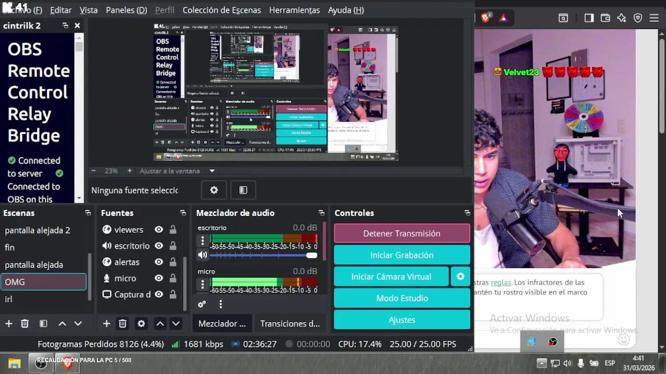Move the selected source down in Fuentes
The width and height of the screenshot is (666, 374).
point(176,324)
